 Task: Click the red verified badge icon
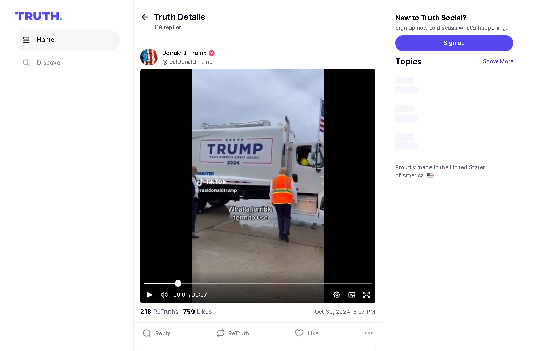pos(212,53)
